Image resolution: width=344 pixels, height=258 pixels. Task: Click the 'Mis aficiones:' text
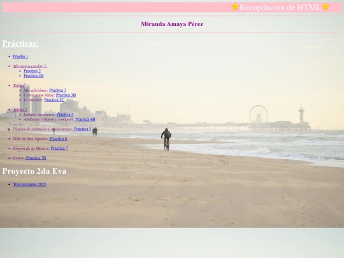point(36,90)
